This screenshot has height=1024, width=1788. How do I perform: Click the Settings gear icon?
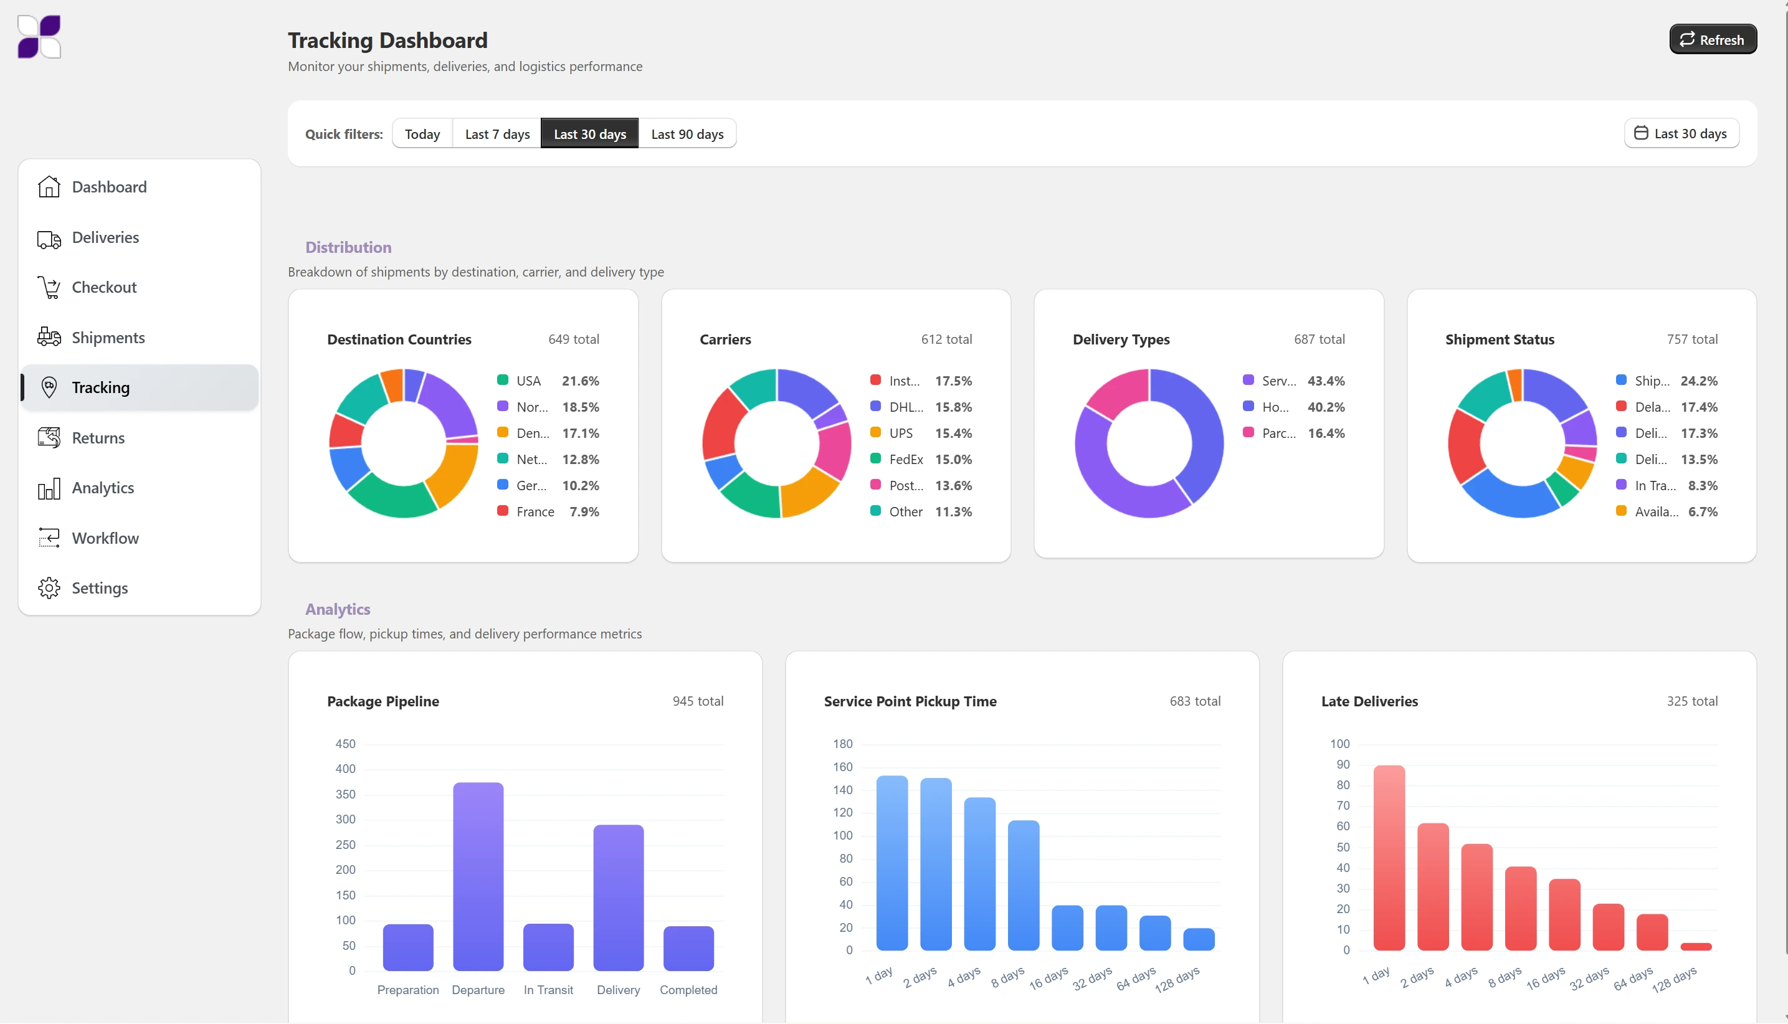[49, 588]
